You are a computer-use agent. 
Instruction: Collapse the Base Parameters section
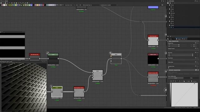pyautogui.click(x=168, y=41)
